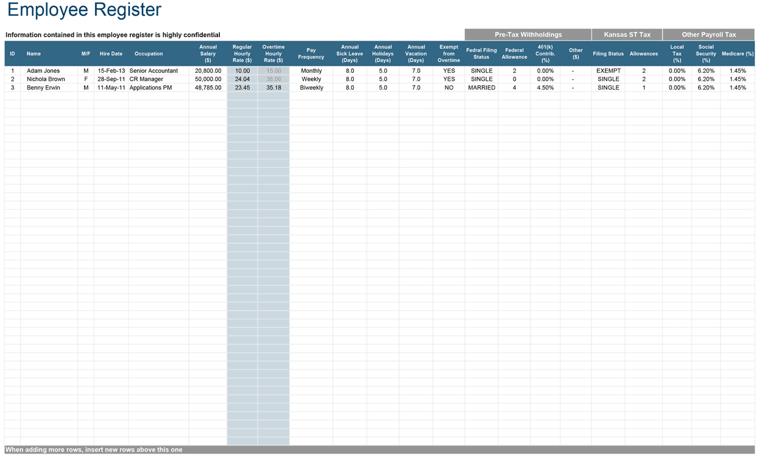
Task: Click the "Annual Sick Leave (Days)" header
Action: [x=350, y=54]
